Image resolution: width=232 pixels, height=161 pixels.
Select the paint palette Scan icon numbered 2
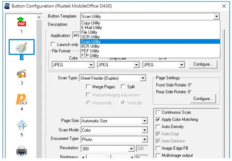click(22, 47)
